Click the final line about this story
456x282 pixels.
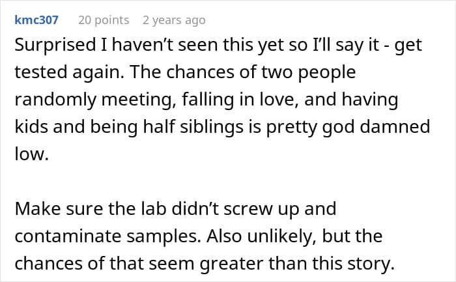pos(205,263)
